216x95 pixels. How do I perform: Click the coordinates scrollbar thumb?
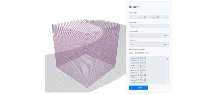click(x=167, y=59)
